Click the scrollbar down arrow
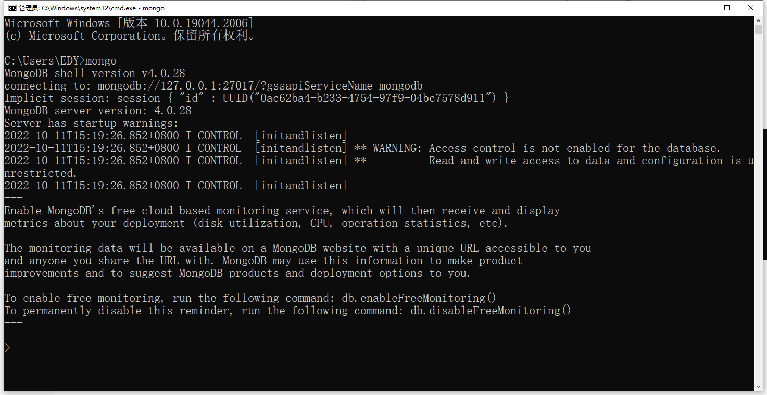767x395 pixels. coord(759,387)
